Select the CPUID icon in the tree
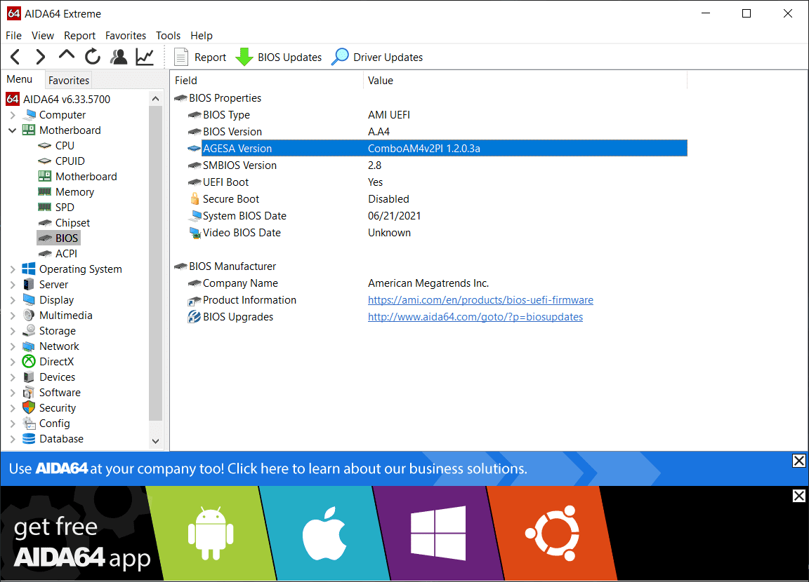809x582 pixels. click(45, 161)
